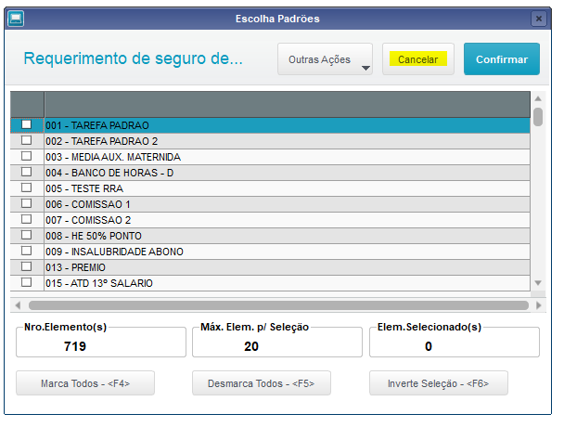Viewport: 564px width, 427px height.
Task: Click the Elem.Selecionado(s) value 0
Action: 429,346
